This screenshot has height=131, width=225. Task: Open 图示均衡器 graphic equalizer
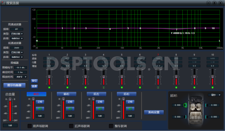point(15,85)
